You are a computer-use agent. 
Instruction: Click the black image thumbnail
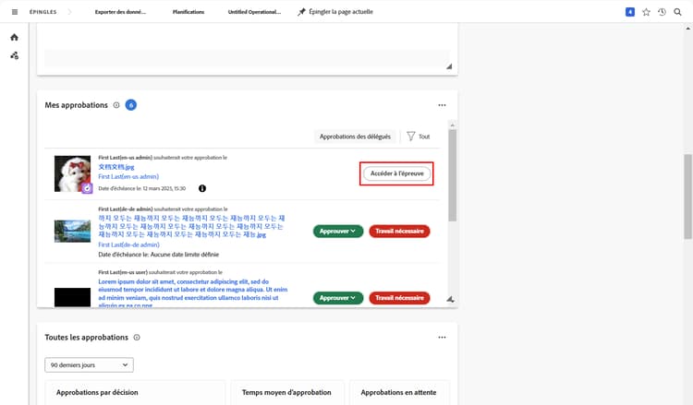pos(72,297)
